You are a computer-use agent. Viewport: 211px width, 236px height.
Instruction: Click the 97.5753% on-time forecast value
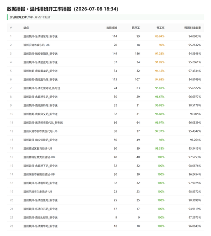point(195,157)
